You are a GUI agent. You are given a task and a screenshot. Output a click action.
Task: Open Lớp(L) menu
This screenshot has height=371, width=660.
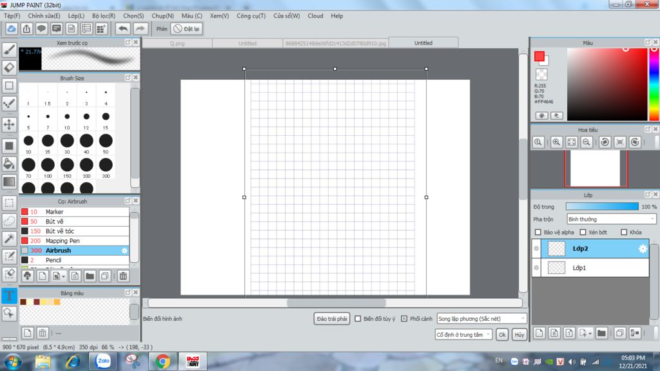(x=76, y=15)
